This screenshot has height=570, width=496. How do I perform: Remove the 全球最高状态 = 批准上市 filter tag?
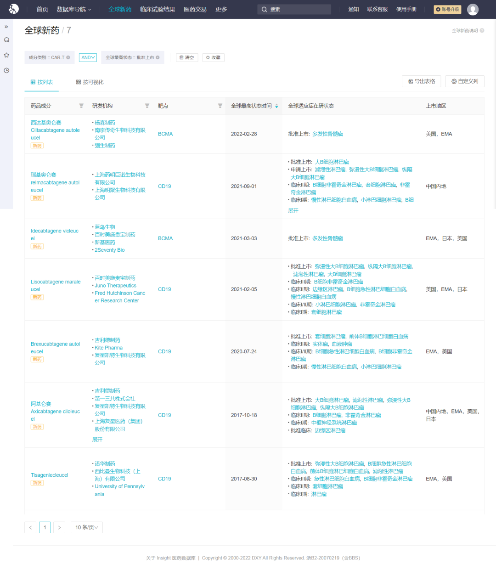pyautogui.click(x=158, y=57)
